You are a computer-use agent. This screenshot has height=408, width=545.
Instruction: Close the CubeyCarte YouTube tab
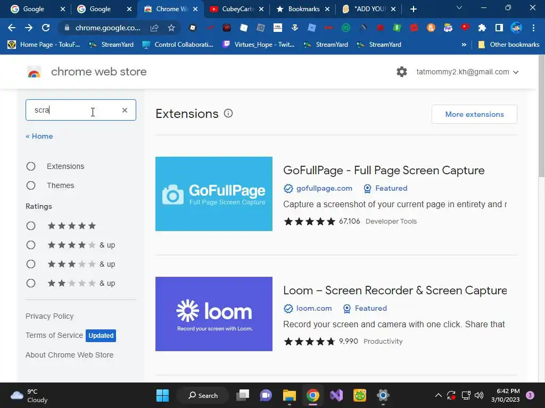coord(261,10)
